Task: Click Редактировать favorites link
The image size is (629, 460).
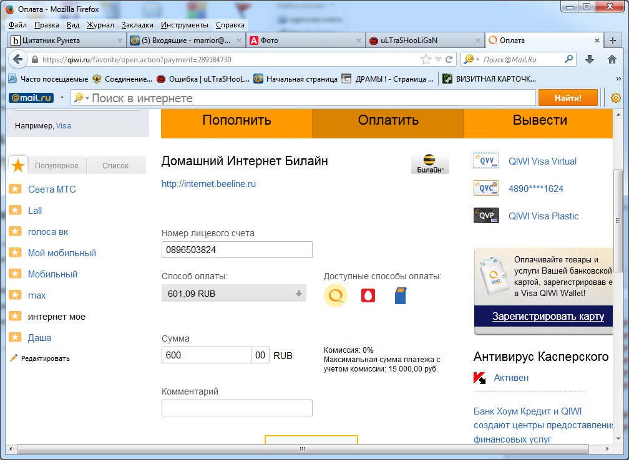Action: [x=46, y=358]
